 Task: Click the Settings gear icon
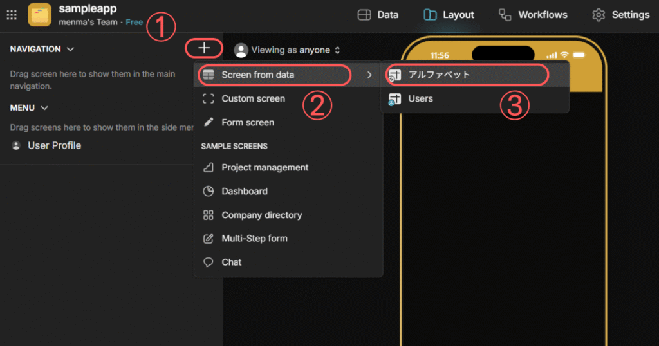point(599,15)
